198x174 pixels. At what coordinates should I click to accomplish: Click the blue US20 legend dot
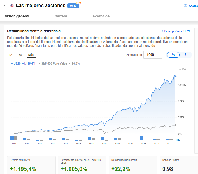click(12, 63)
